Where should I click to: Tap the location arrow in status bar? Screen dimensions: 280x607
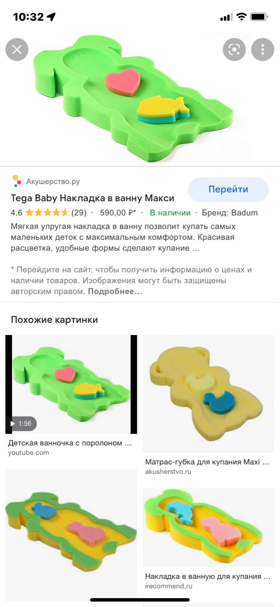(51, 17)
